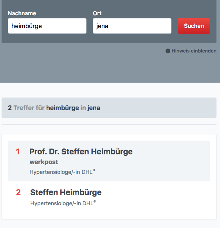Click the red number 1 result marker
The width and height of the screenshot is (220, 228).
click(18, 152)
